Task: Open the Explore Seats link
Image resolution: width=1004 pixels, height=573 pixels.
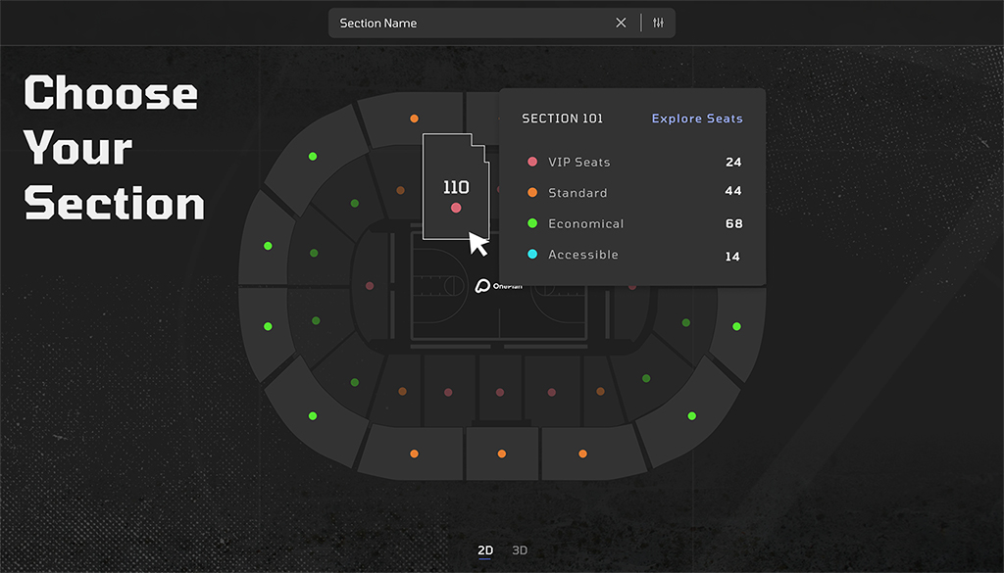Action: click(697, 119)
